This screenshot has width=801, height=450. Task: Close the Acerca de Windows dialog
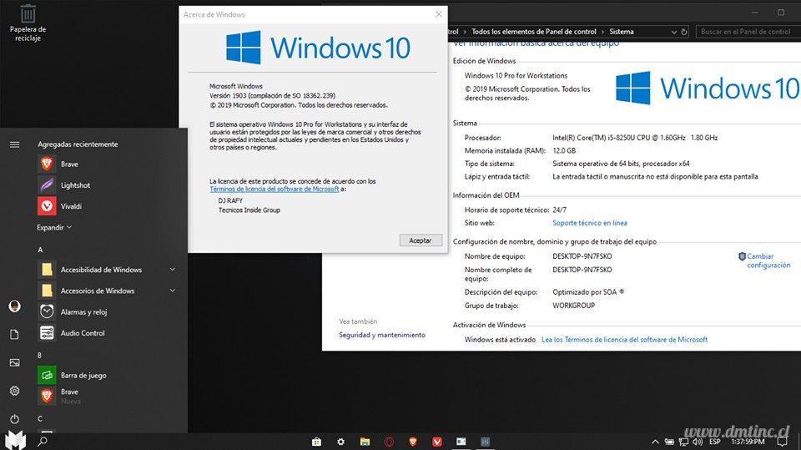(x=439, y=14)
